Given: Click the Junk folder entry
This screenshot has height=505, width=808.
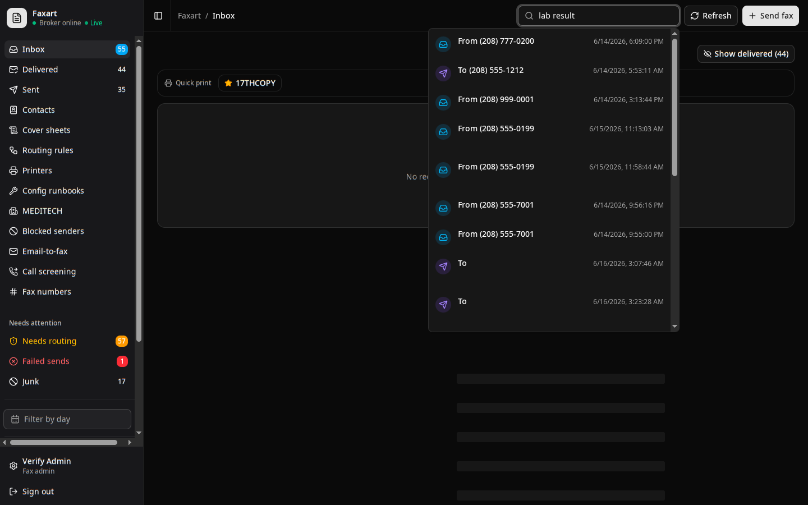Looking at the screenshot, I should tap(67, 382).
